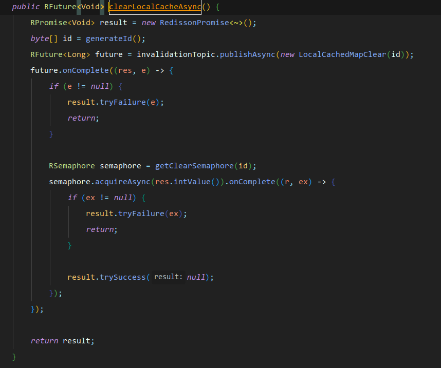The image size is (441, 368).
Task: Click the byte[] type keyword
Action: pyautogui.click(x=39, y=38)
